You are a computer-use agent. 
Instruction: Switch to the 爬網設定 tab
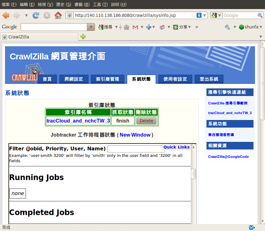[x=74, y=79]
